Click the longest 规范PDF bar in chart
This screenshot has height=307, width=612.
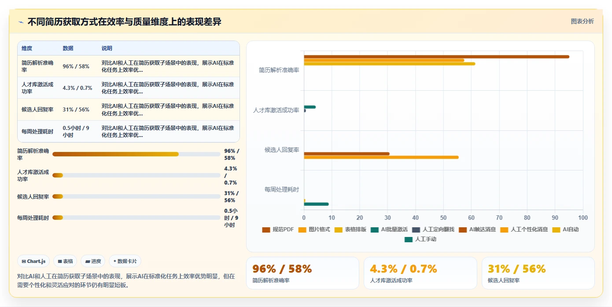436,57
